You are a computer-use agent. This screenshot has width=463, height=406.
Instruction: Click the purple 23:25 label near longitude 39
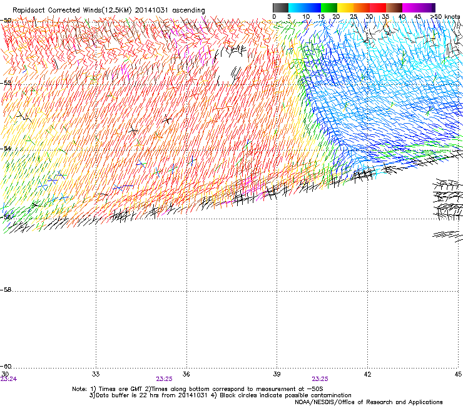[x=320, y=379]
